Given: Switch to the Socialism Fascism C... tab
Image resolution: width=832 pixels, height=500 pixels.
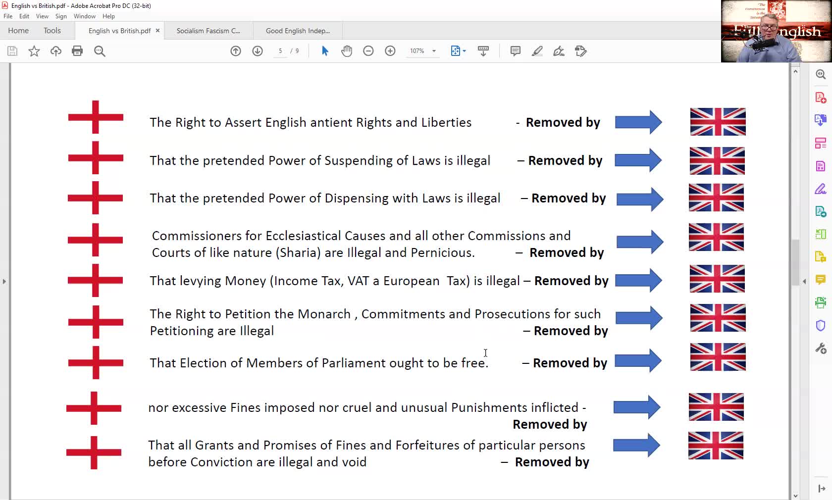Looking at the screenshot, I should click(208, 31).
